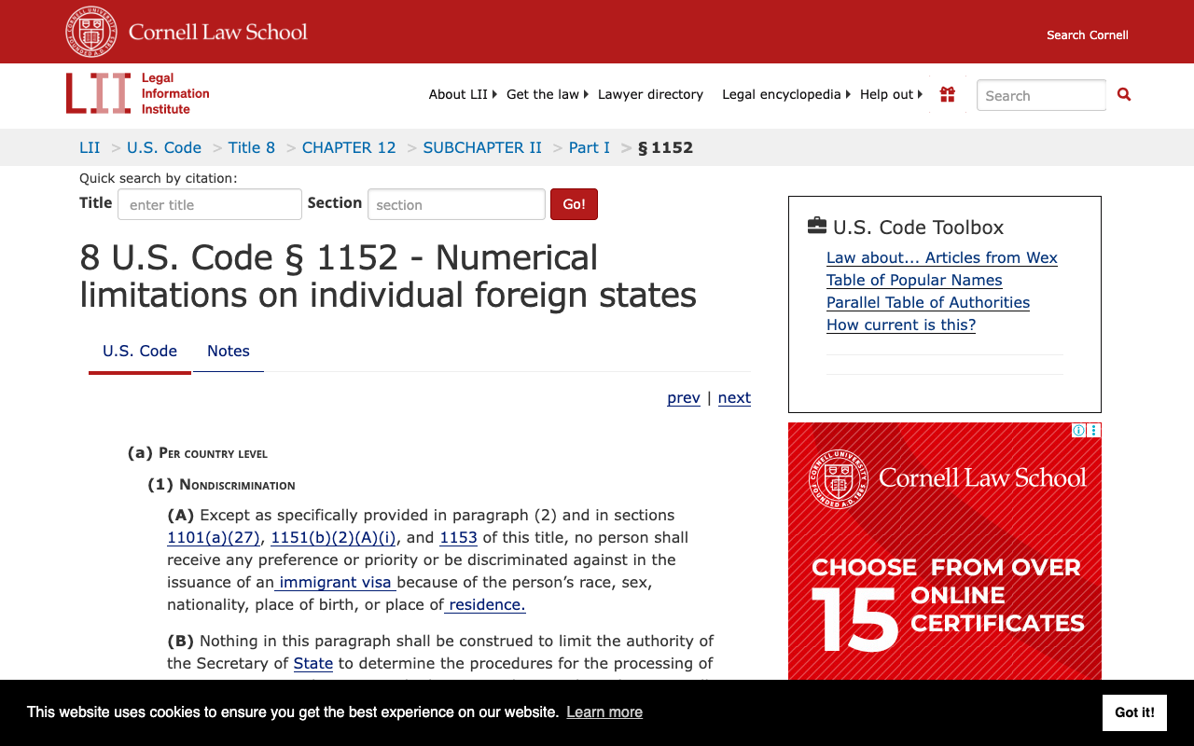Open the Lawyer directory menu item

[650, 94]
